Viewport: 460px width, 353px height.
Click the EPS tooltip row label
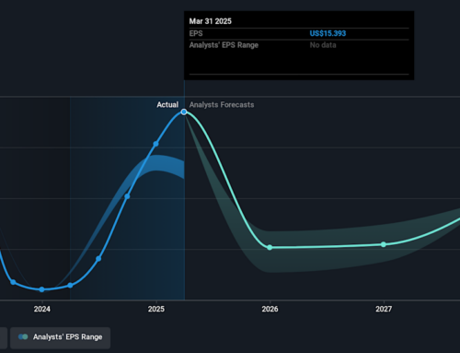[196, 33]
